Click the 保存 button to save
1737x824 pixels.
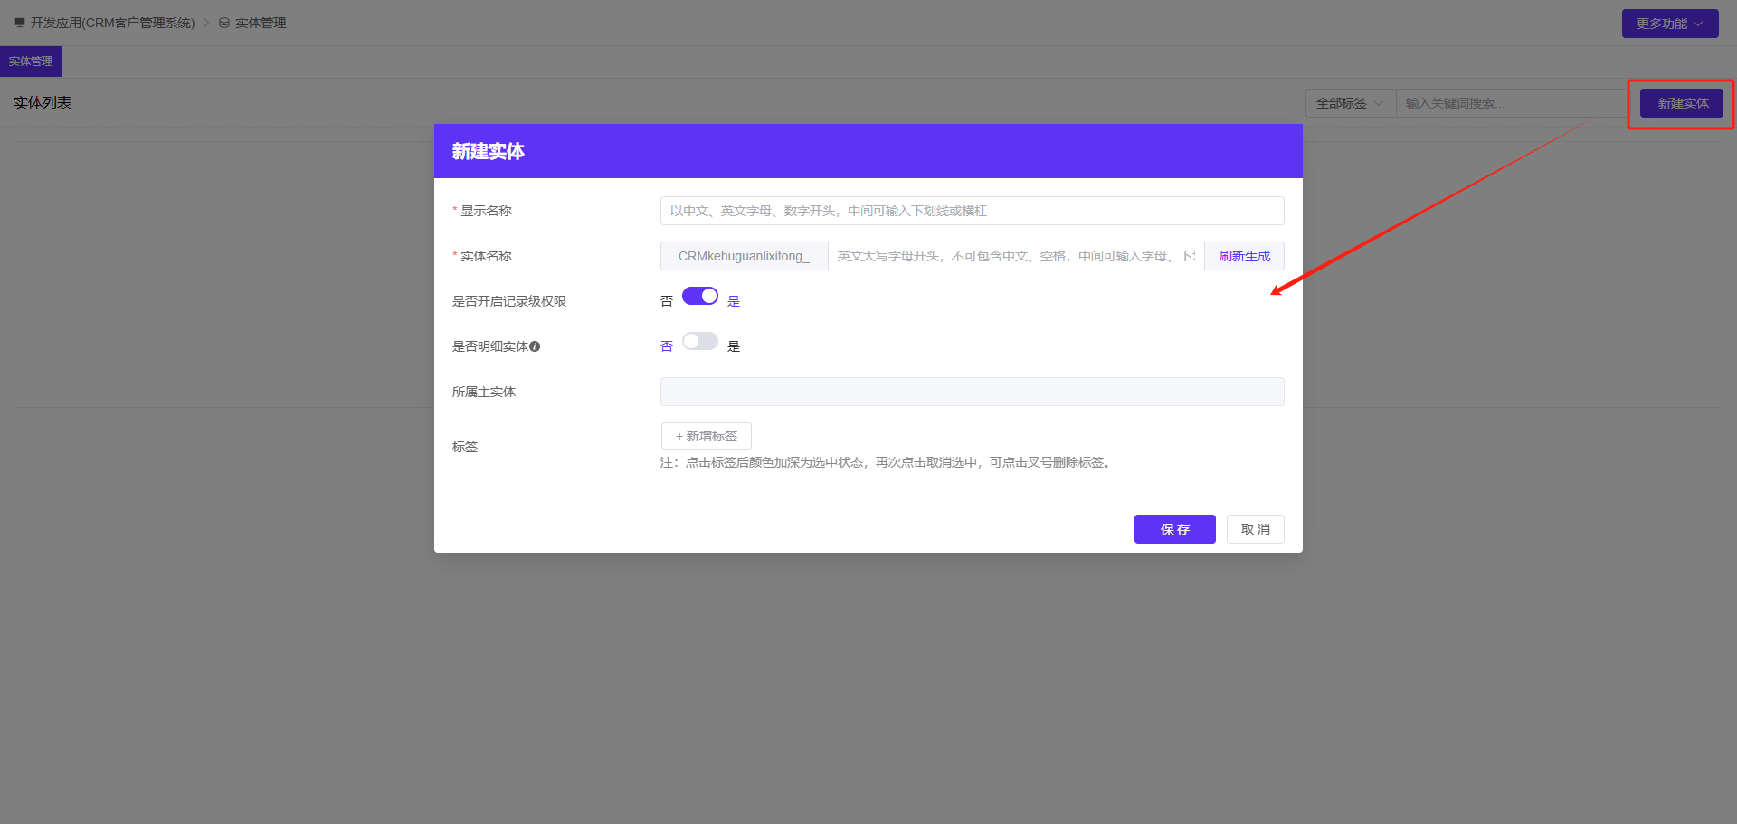[x=1174, y=529]
